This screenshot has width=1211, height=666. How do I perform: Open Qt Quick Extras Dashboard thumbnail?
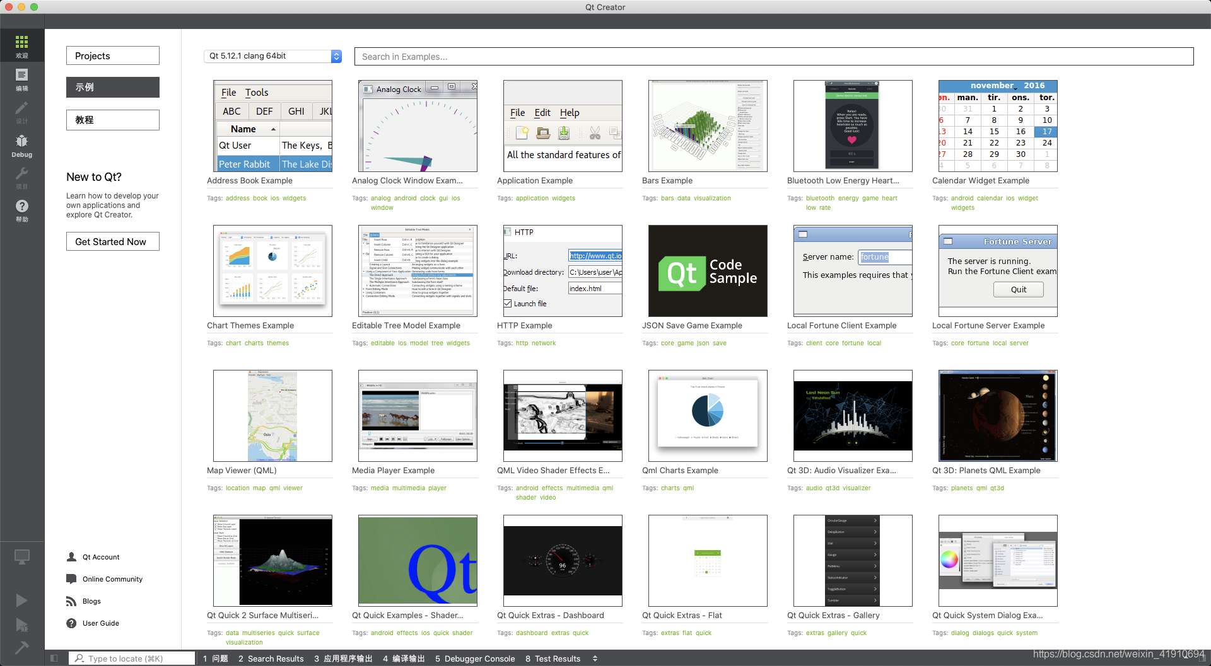[x=563, y=561]
